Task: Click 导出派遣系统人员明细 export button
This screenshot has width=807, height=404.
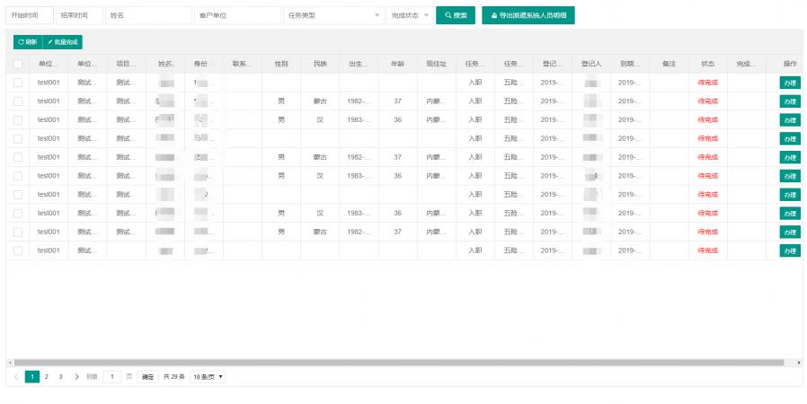Action: tap(528, 15)
